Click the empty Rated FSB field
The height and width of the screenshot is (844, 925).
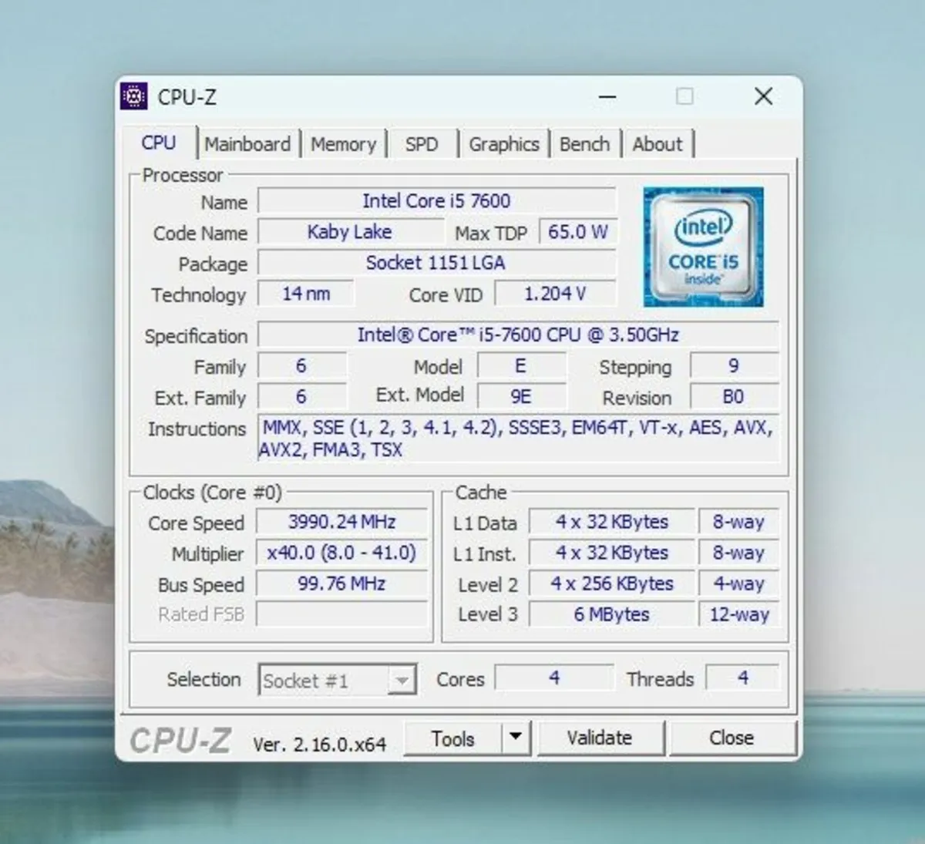(x=342, y=614)
